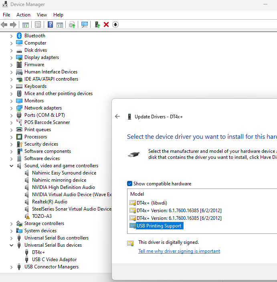This screenshot has height=282, width=277.
Task: Select SteelSeries Sonar Virtual Audio Device
Action: tap(72, 209)
